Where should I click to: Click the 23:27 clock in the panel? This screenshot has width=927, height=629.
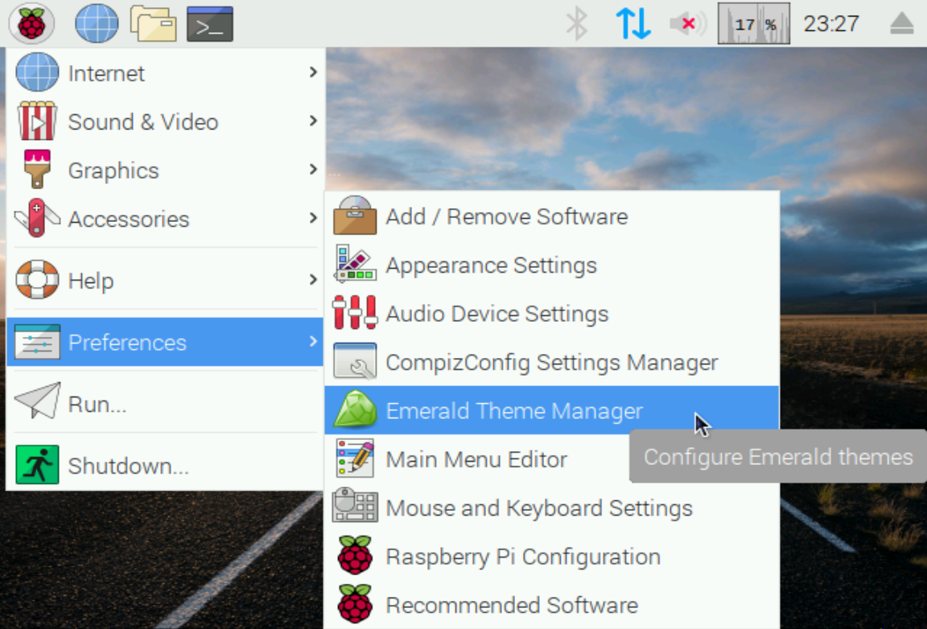click(830, 23)
